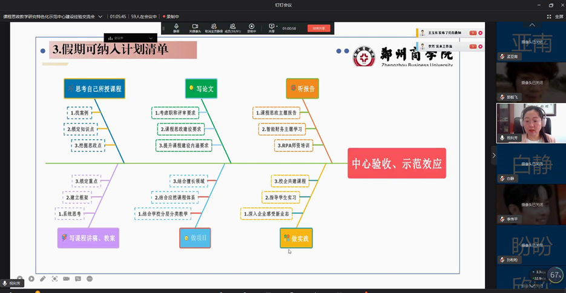The width and height of the screenshot is (566, 293).
Task: Open the members list icon in toolbar
Action: point(232,27)
